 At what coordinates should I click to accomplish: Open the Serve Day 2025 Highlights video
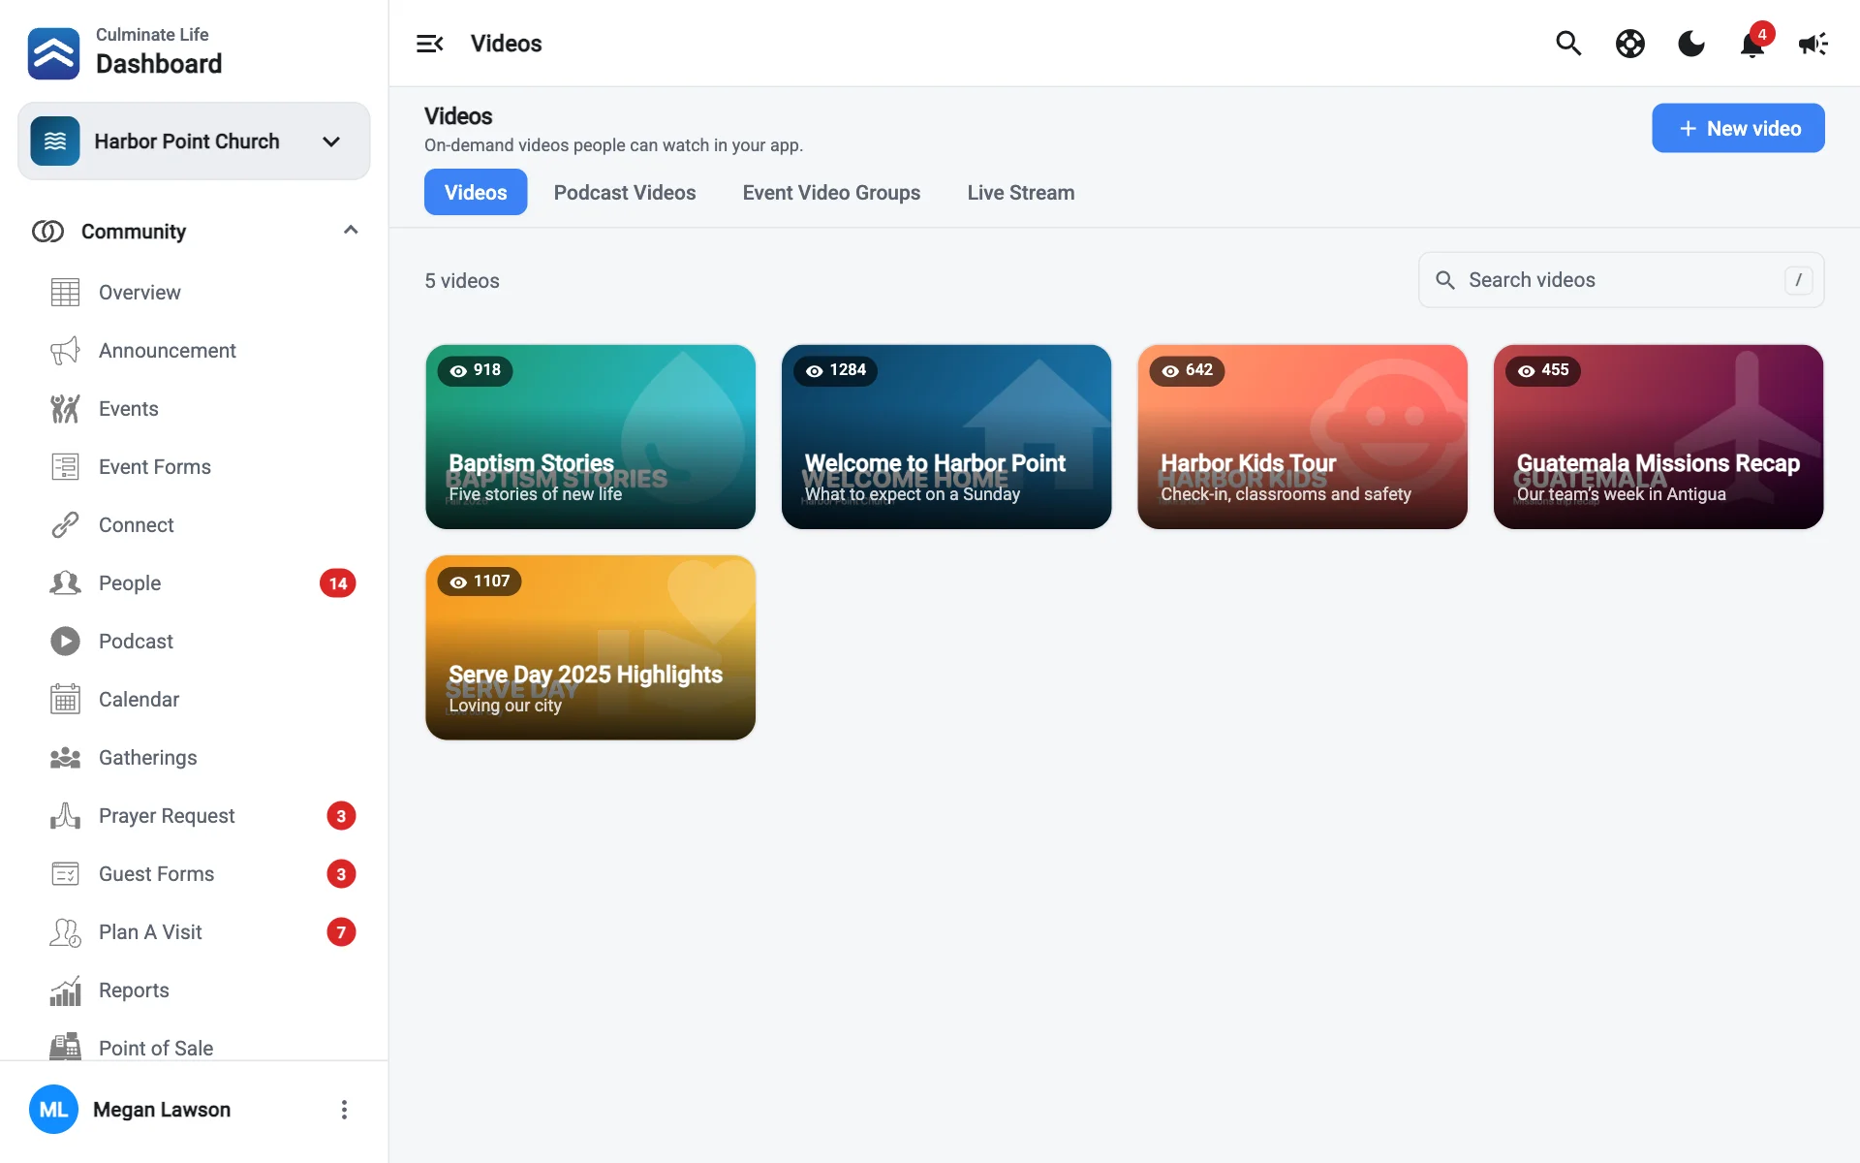click(591, 647)
